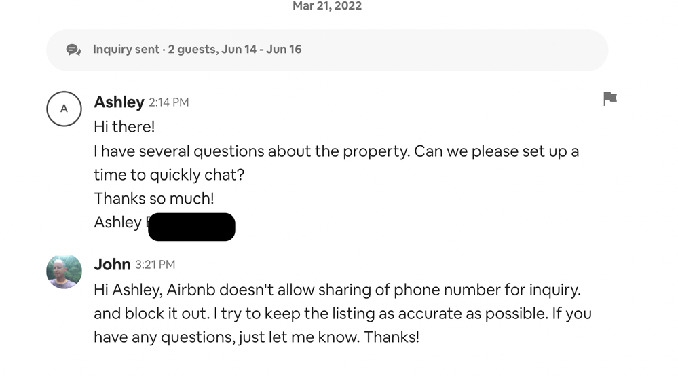This screenshot has height=376, width=678.
Task: Click the sender name "Ashley" in bold
Action: 119,102
